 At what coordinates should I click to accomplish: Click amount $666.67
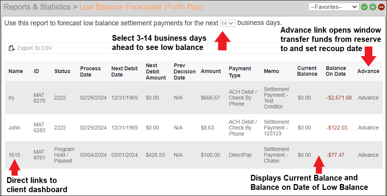pos(210,98)
